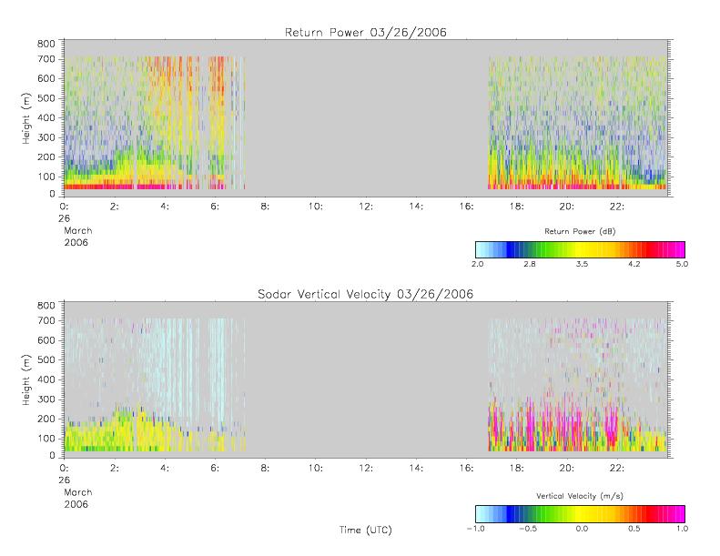The height and width of the screenshot is (556, 720).
Task: Click the "22:" time tick under Return Power plot
Action: point(617,207)
